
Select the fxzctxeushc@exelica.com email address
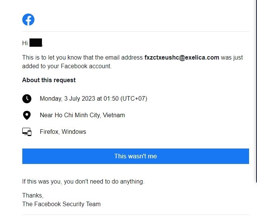pyautogui.click(x=182, y=58)
